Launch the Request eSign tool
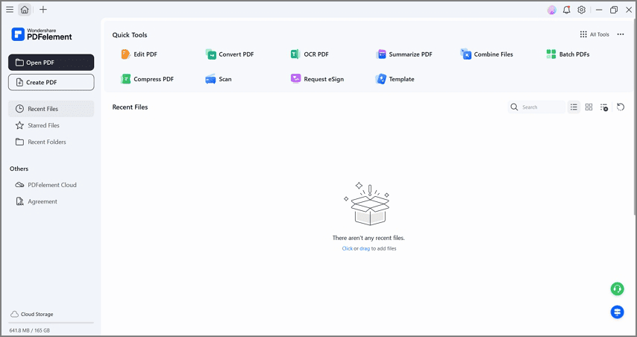The image size is (637, 337). [x=317, y=79]
